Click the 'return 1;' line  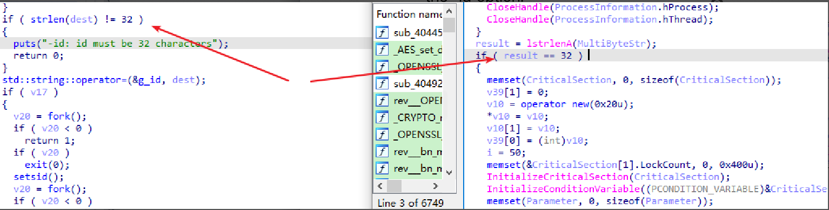click(x=50, y=141)
